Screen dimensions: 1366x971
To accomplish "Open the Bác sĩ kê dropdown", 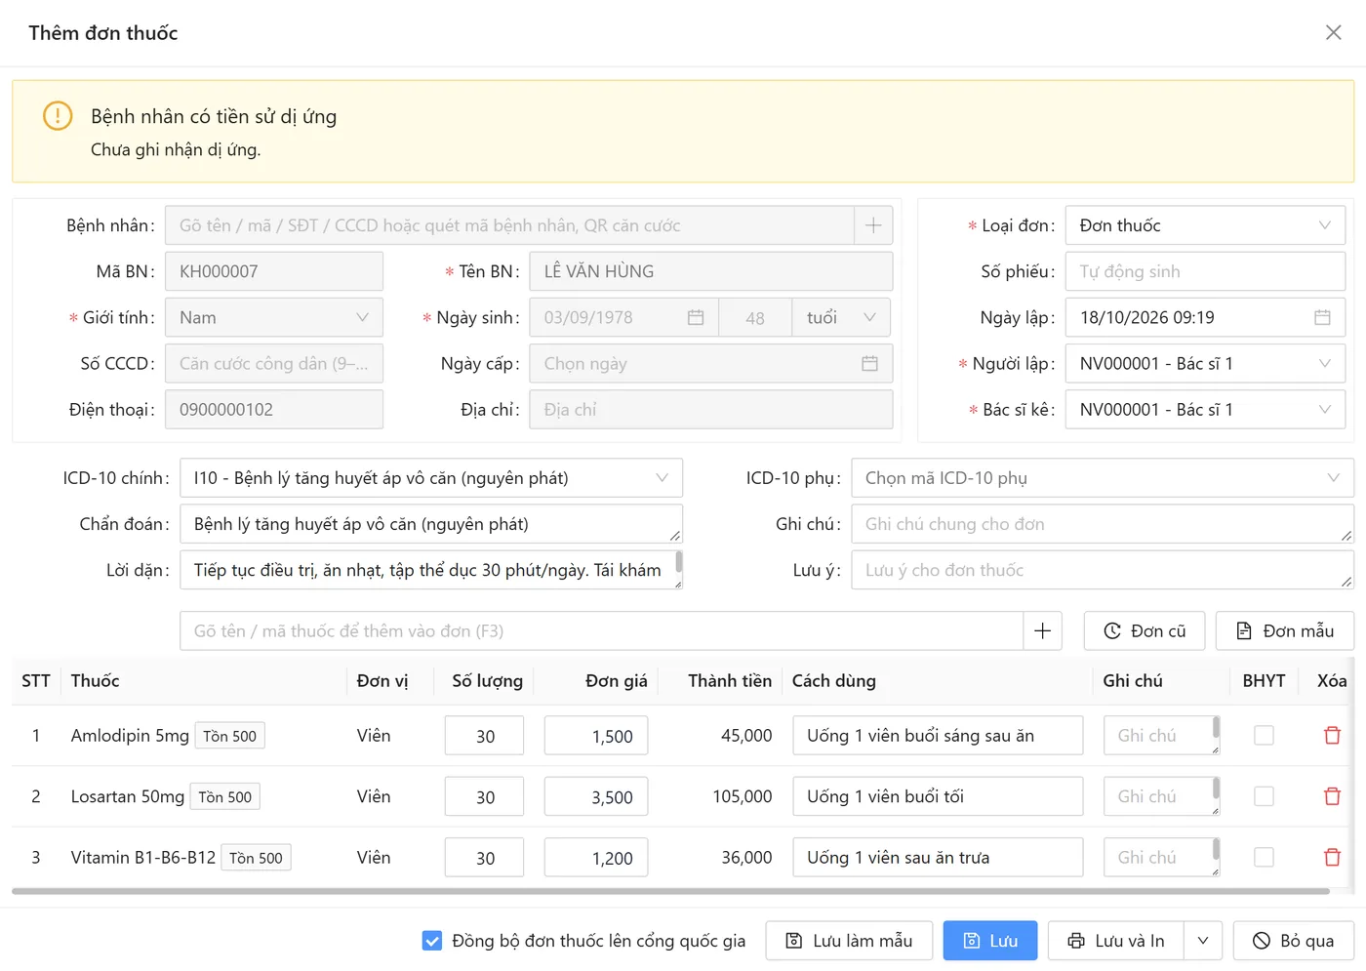I will click(x=1205, y=410).
